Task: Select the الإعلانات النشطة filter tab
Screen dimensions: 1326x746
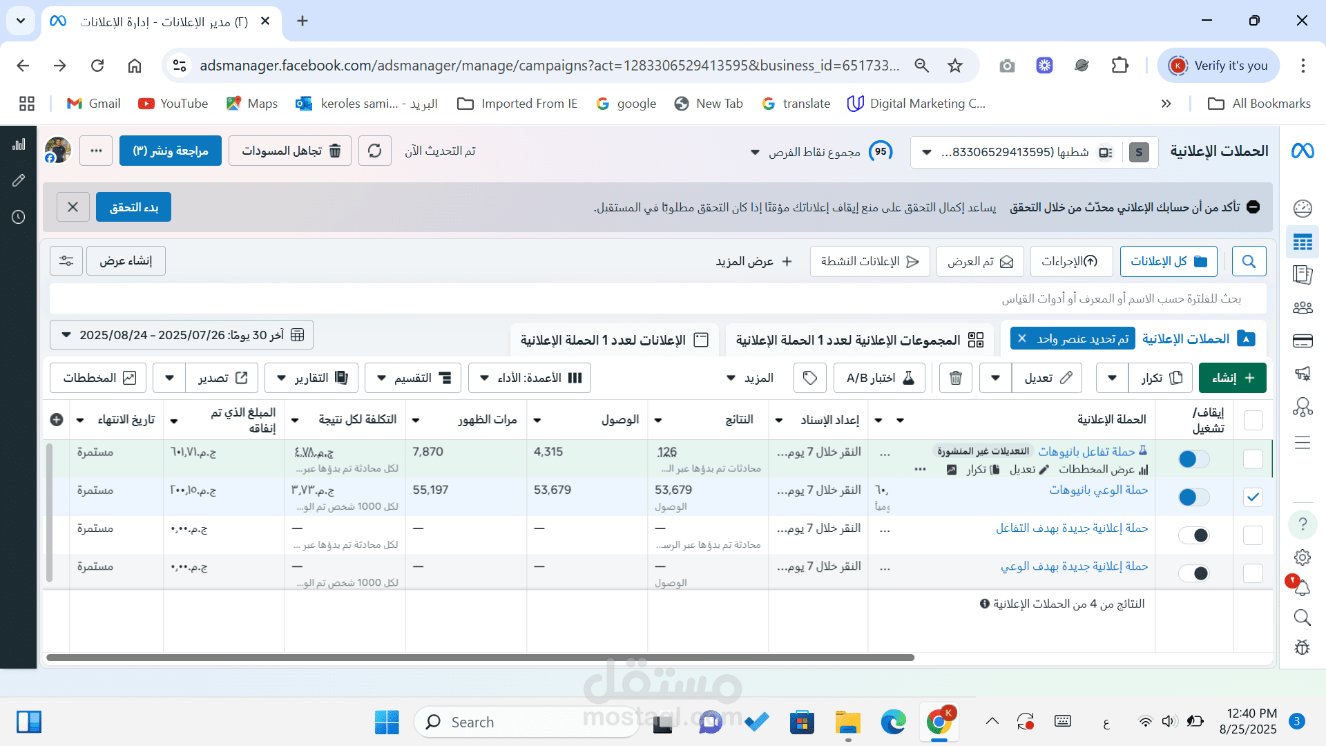Action: (x=870, y=261)
